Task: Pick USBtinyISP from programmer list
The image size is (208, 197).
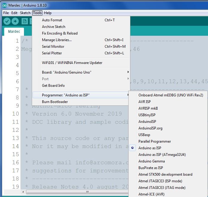Action: (x=147, y=115)
